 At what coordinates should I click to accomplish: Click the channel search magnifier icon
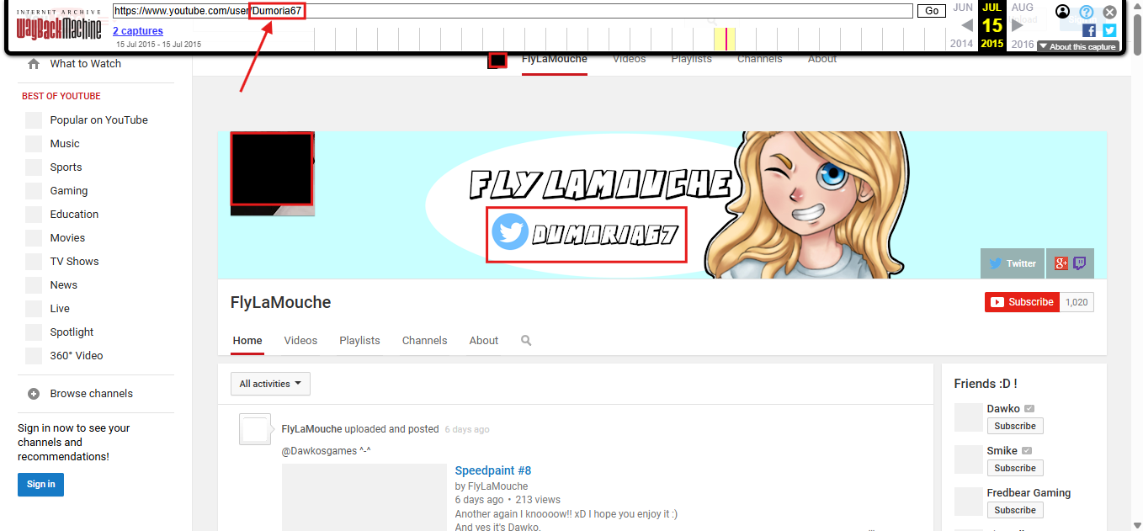click(526, 341)
